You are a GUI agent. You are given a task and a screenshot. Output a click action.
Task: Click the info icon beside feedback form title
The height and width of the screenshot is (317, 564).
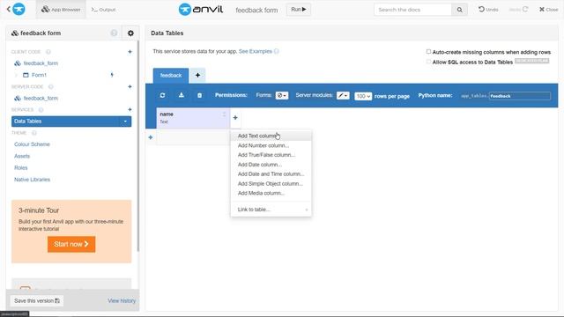click(x=114, y=33)
